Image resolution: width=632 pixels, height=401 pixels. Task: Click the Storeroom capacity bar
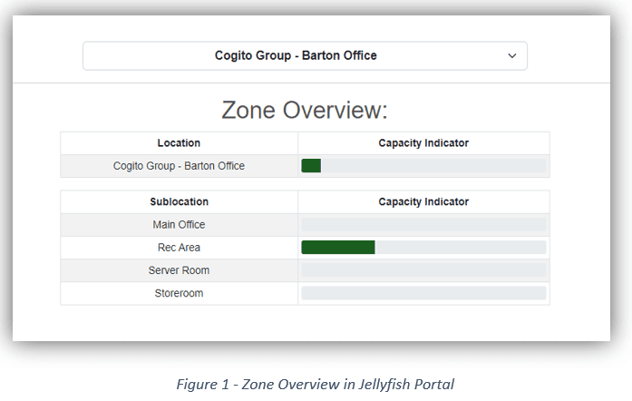click(423, 293)
